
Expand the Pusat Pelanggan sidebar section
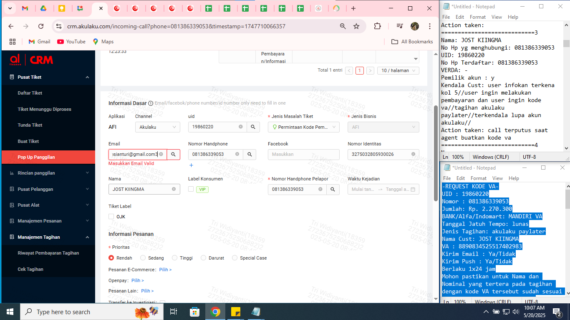48,189
